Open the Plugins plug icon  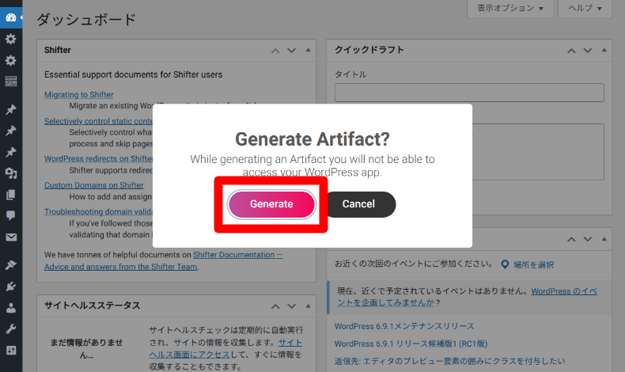click(11, 287)
